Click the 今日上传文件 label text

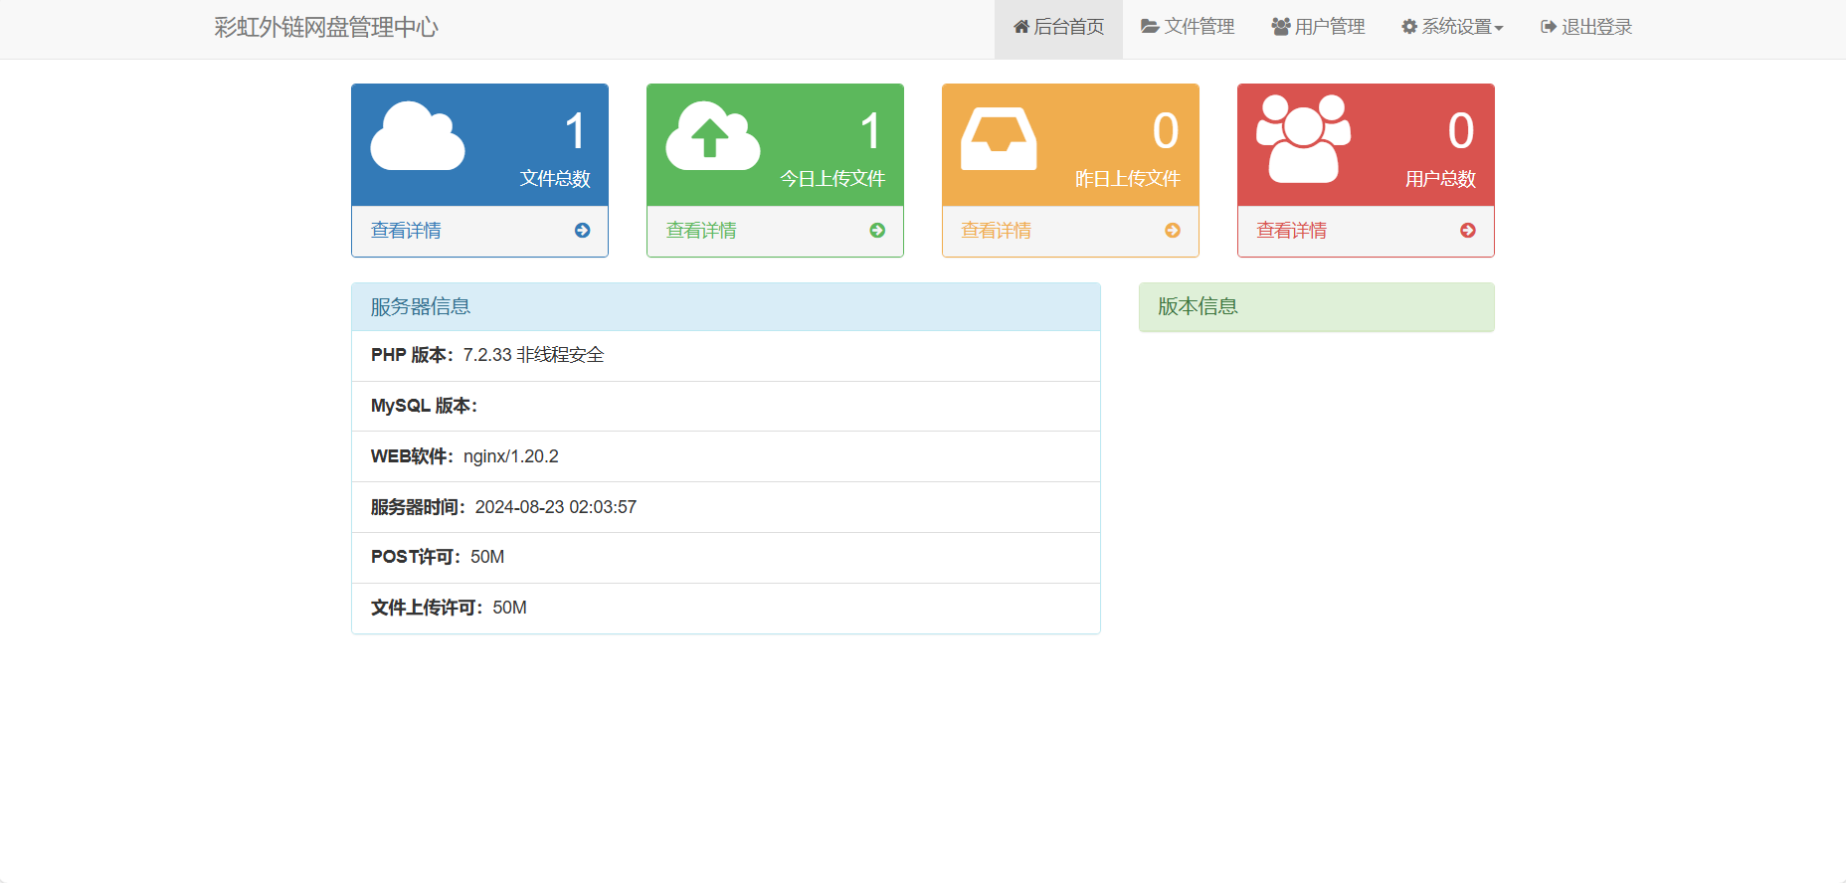832,179
